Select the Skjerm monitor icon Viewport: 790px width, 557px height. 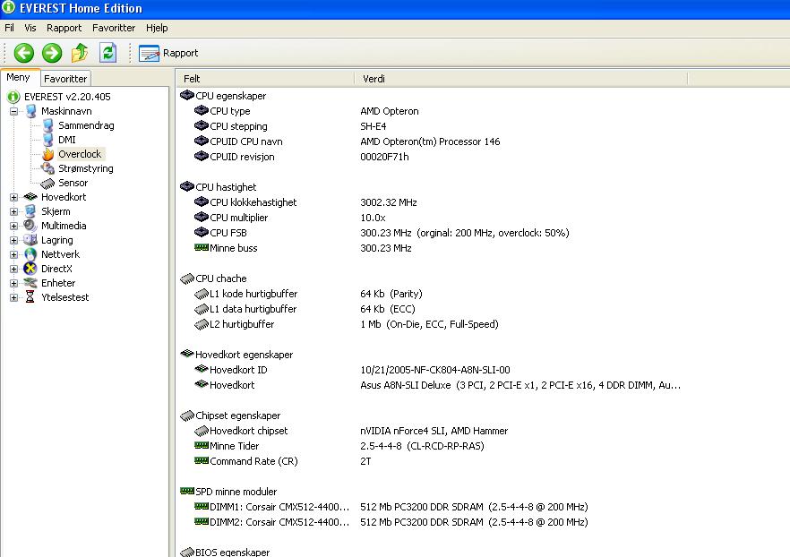click(x=30, y=211)
